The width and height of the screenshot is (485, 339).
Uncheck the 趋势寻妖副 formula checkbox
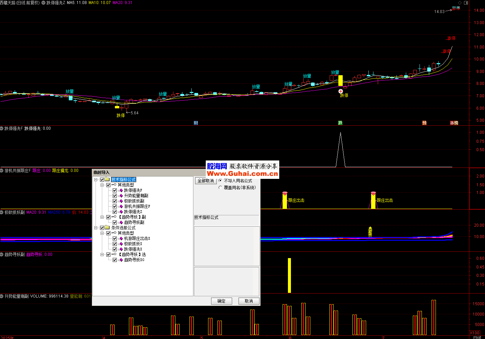point(115,222)
